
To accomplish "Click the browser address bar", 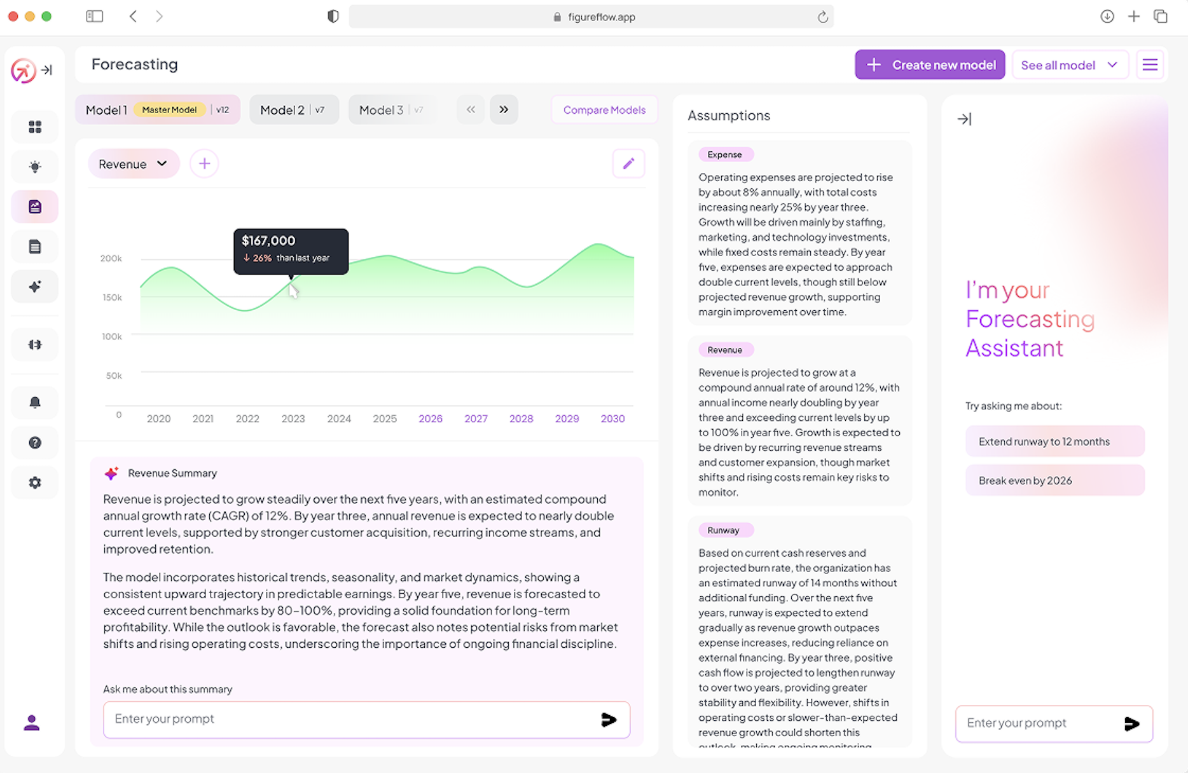I will pyautogui.click(x=591, y=17).
